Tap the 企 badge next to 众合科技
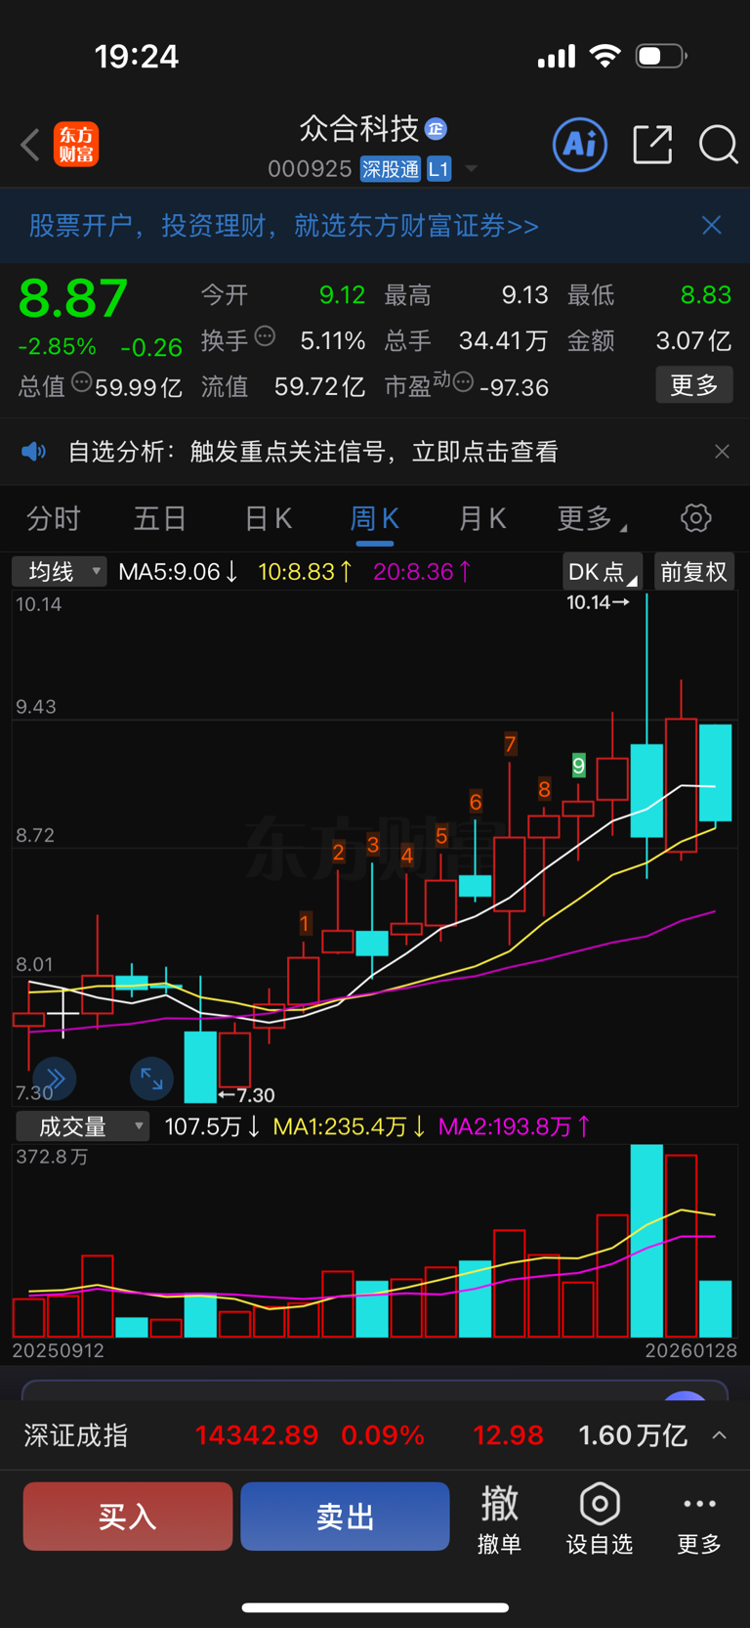The width and height of the screenshot is (751, 1628). [437, 128]
